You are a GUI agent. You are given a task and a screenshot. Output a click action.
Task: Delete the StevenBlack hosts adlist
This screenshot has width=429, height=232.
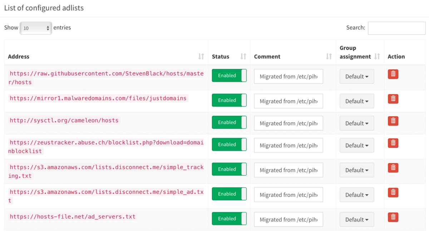393,74
